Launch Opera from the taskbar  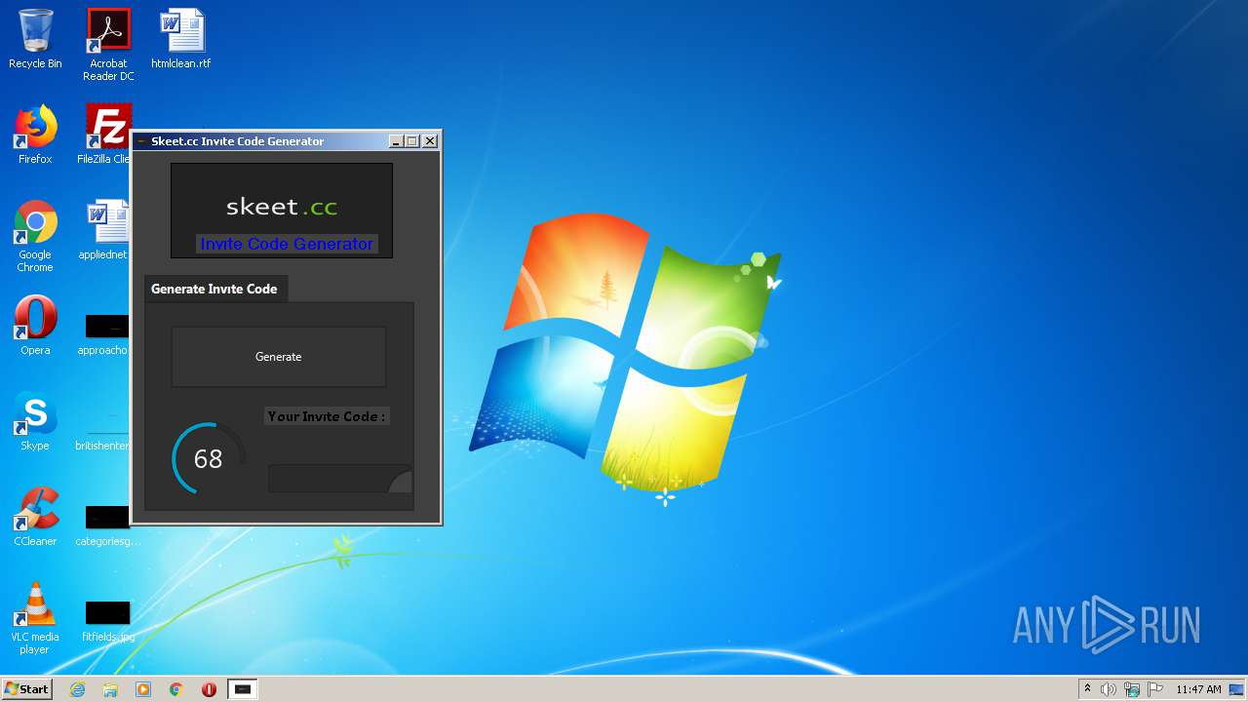[209, 689]
